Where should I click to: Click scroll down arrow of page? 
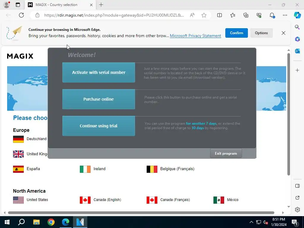click(289, 207)
